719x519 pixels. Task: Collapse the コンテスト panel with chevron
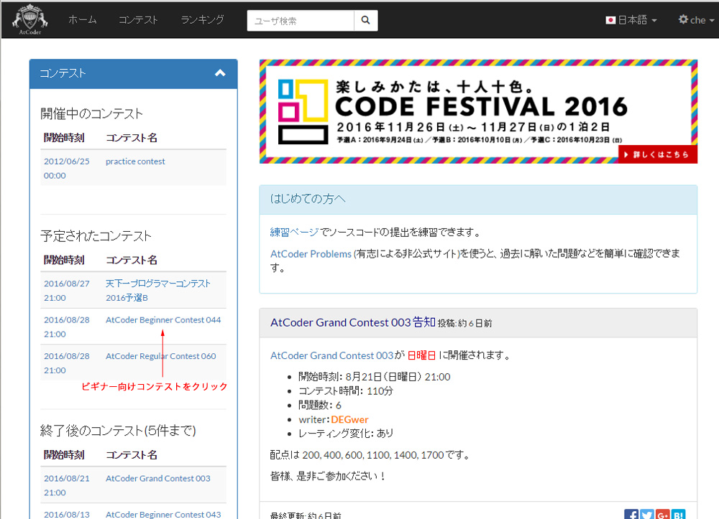pos(220,73)
